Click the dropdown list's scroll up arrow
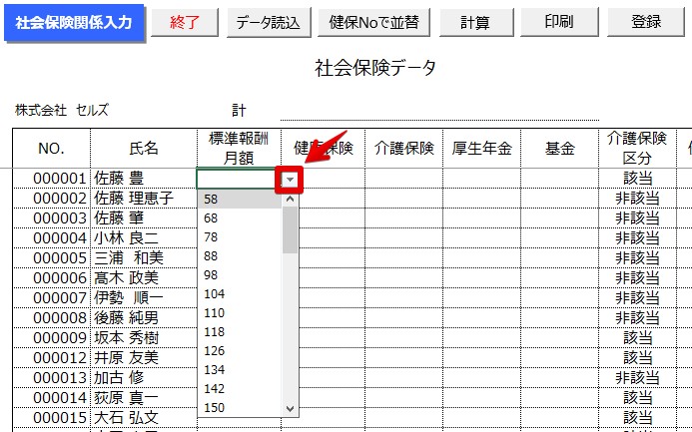The width and height of the screenshot is (692, 432). tap(291, 199)
